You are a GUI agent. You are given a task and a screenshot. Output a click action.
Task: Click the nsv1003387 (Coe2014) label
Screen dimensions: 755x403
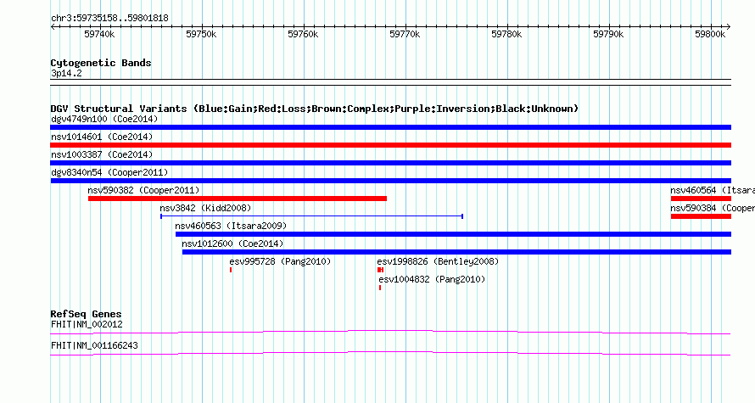click(102, 154)
